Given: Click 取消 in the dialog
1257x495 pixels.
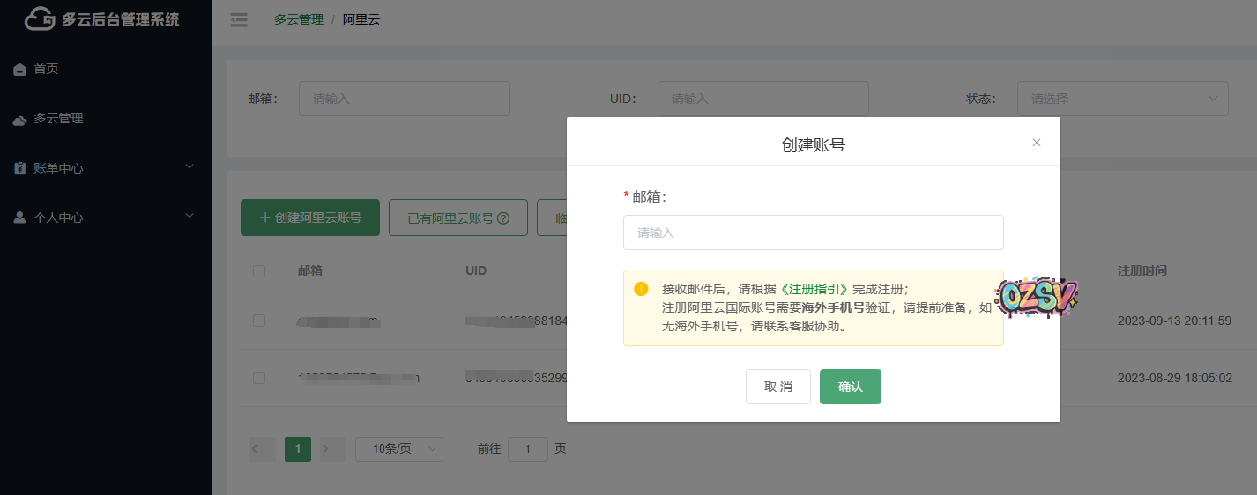Looking at the screenshot, I should 778,387.
